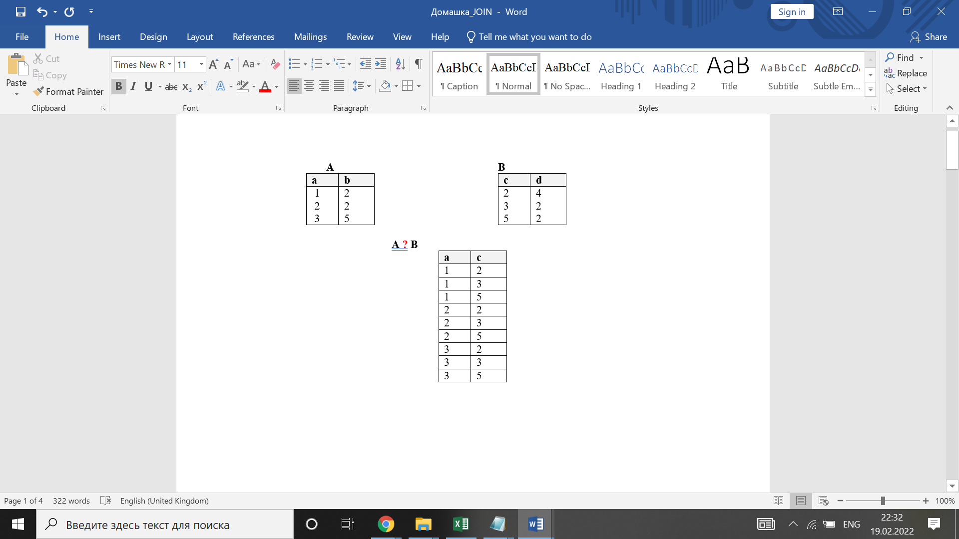959x539 pixels.
Task: Click the vertical scrollbar thumb
Action: click(x=952, y=150)
